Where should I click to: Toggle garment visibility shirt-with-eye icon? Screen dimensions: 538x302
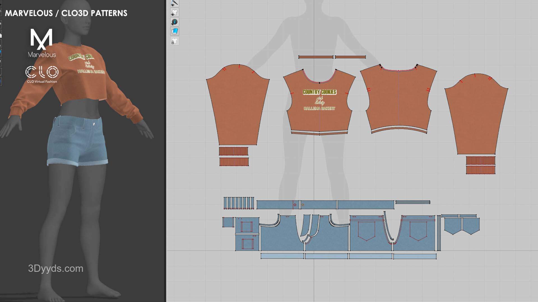(x=174, y=12)
